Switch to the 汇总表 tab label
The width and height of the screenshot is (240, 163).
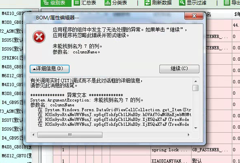[x=88, y=3]
